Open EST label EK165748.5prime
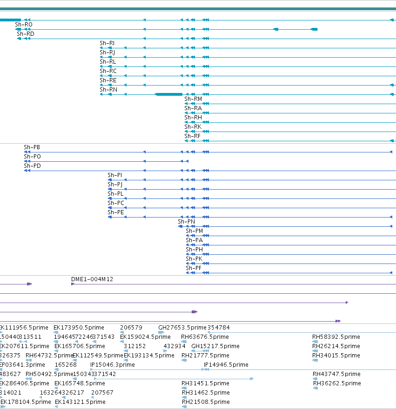 coord(80,383)
